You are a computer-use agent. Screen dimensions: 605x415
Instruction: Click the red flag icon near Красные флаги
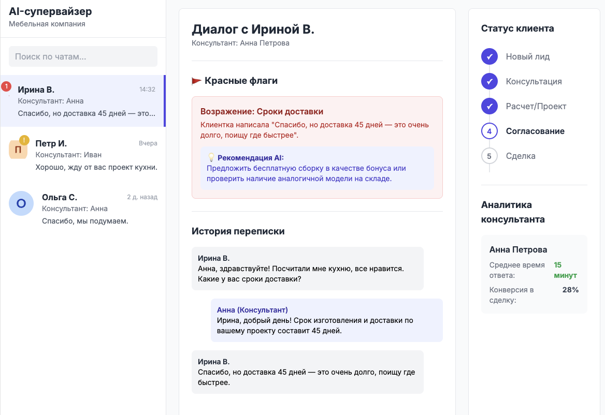pos(196,81)
